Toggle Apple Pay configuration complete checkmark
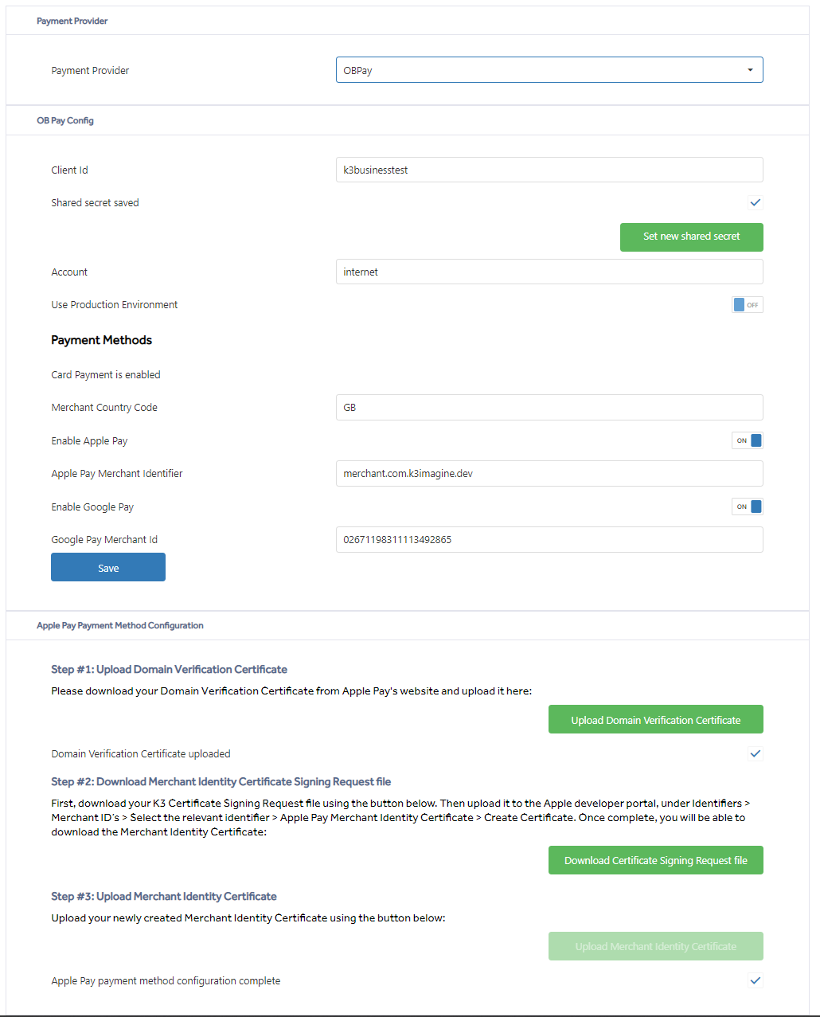This screenshot has width=820, height=1017. point(756,981)
